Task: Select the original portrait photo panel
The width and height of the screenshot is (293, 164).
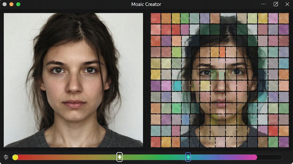Action: click(x=74, y=80)
